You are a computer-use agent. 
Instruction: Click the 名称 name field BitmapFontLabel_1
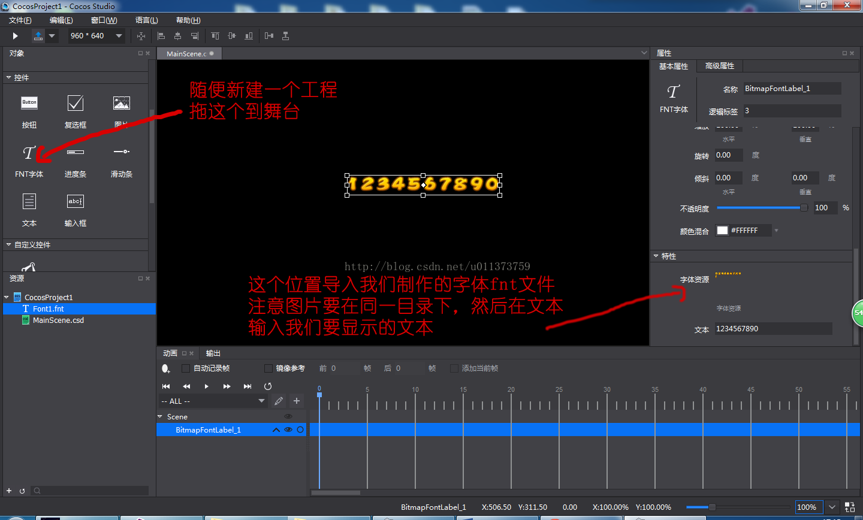(792, 89)
